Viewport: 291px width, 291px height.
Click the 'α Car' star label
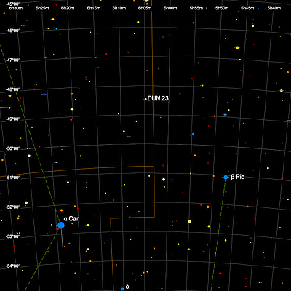[71, 219]
